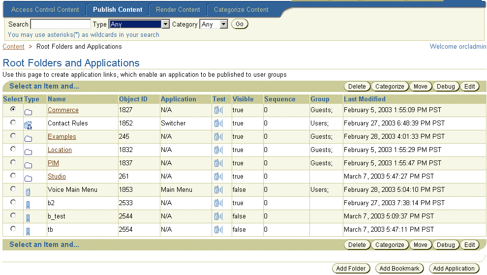This screenshot has width=487, height=275.
Task: Select the Contact Rules radio button
Action: point(13,122)
